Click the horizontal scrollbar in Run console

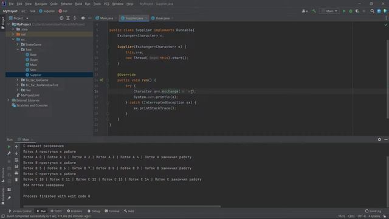pos(122,206)
